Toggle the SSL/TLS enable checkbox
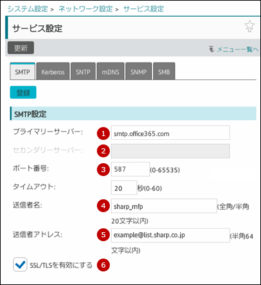 pyautogui.click(x=20, y=264)
